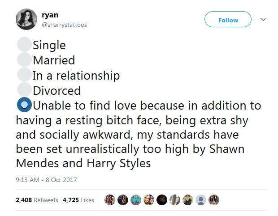The image size is (278, 216).
Task: Click the teal-colored liker avatar
Action: (x=136, y=199)
